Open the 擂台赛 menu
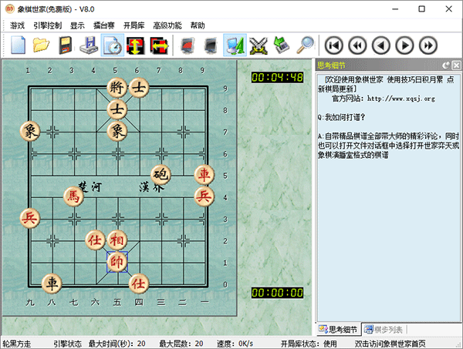The height and width of the screenshot is (349, 463). pyautogui.click(x=104, y=25)
